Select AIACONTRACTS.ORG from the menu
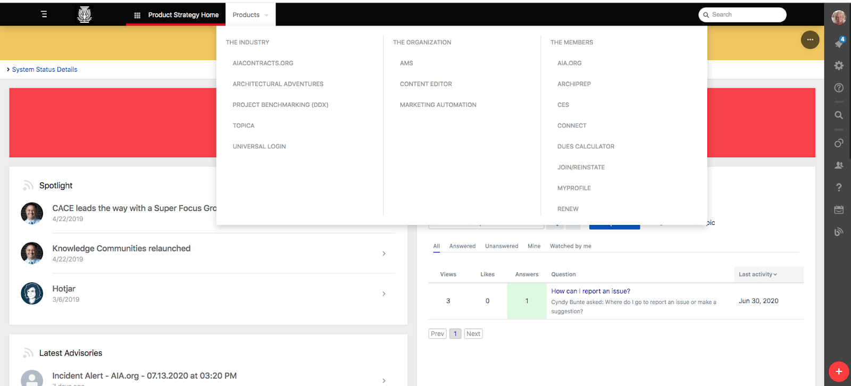 click(263, 63)
